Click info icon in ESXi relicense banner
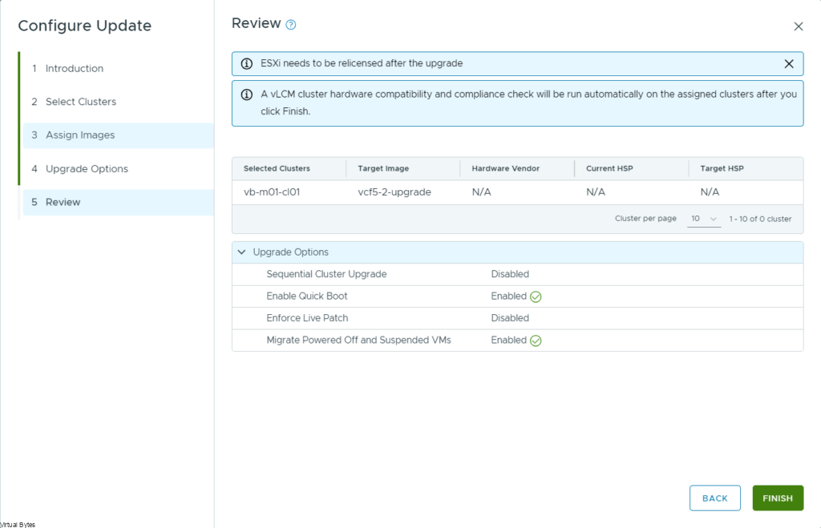The height and width of the screenshot is (528, 821). click(247, 64)
